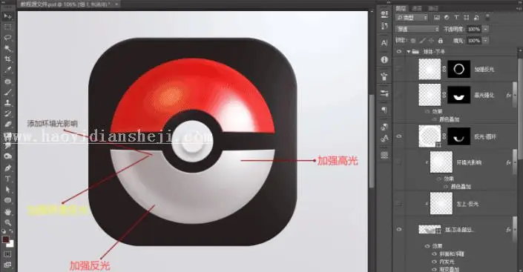523x272 pixels.
Task: Hide the 球体-下半 group
Action: click(x=399, y=52)
